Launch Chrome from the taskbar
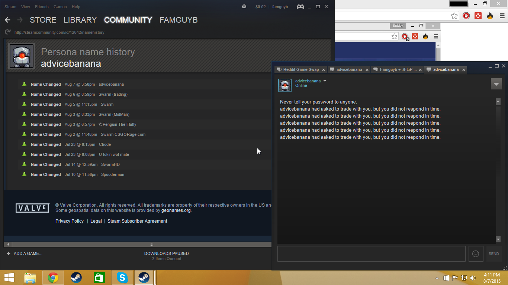The image size is (508, 285). point(53,278)
